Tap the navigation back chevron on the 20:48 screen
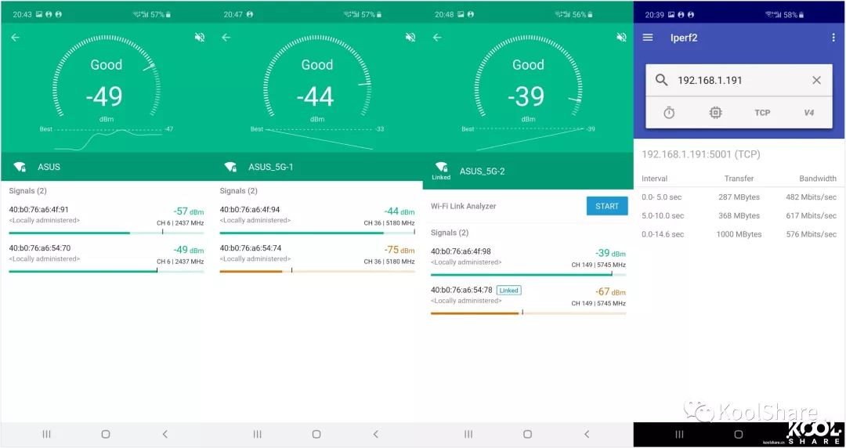Image resolution: width=846 pixels, height=448 pixels. tap(587, 434)
